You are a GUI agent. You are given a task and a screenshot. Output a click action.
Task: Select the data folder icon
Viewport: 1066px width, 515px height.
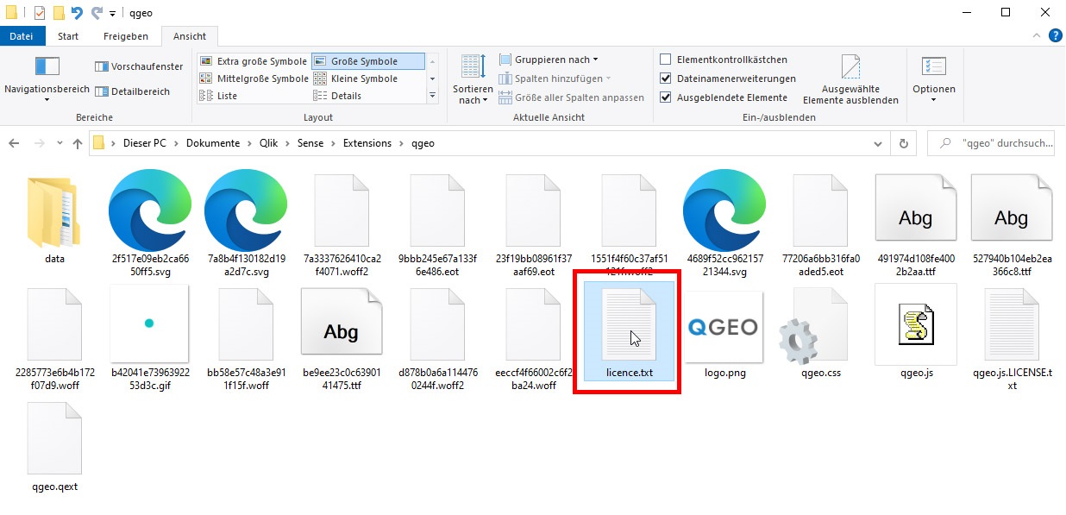point(54,211)
